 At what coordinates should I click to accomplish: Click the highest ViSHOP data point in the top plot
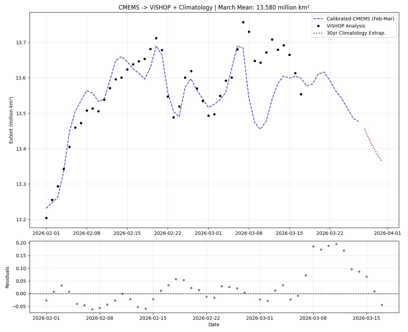tap(243, 22)
